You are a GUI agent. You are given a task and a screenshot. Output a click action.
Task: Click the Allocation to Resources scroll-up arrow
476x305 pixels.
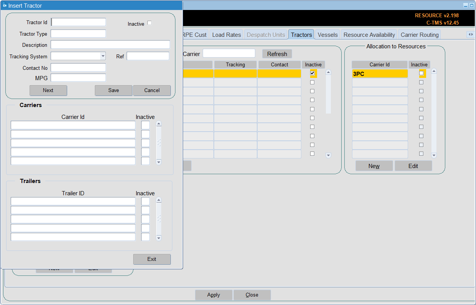434,71
